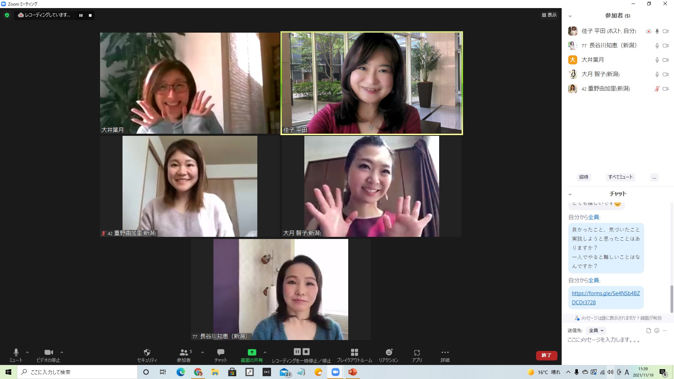Open File Explorer from the taskbar
The height and width of the screenshot is (379, 674).
215,372
